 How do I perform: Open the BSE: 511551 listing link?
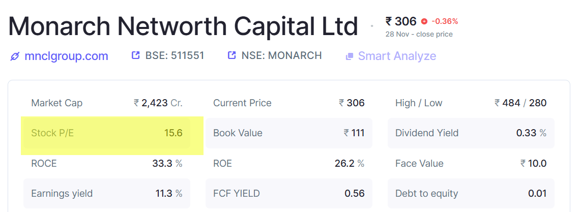175,55
